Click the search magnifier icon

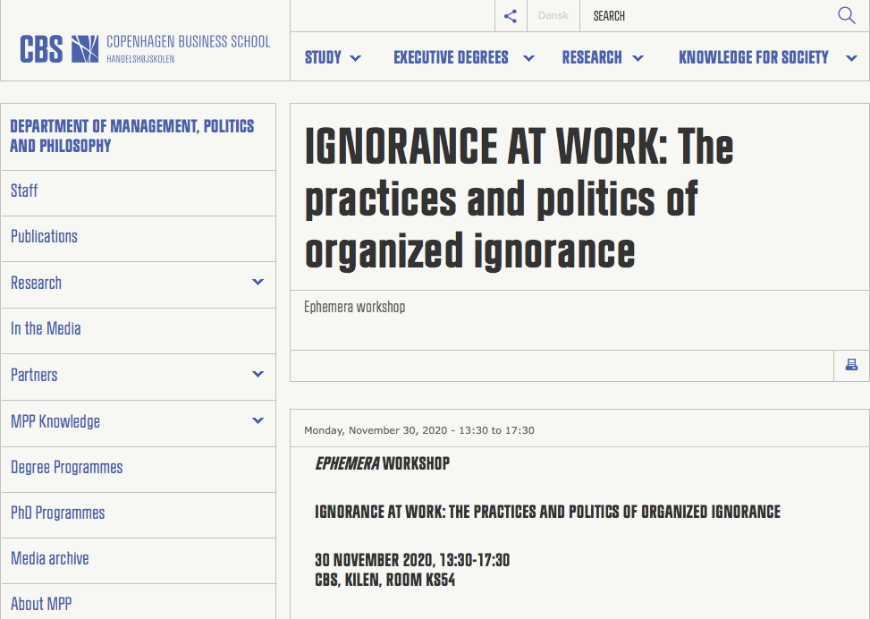(x=846, y=15)
